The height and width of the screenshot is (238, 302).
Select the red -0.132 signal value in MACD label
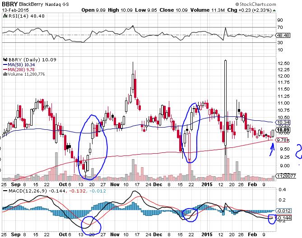[77, 191]
